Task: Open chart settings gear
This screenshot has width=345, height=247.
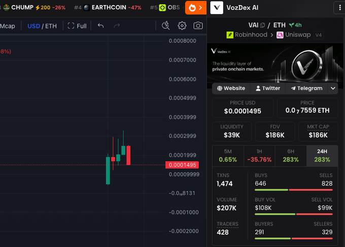Action: 182,26
